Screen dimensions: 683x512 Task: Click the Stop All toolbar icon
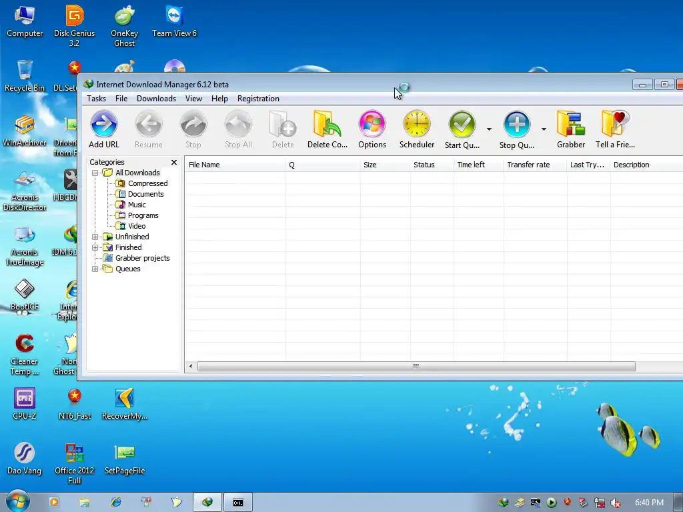238,129
